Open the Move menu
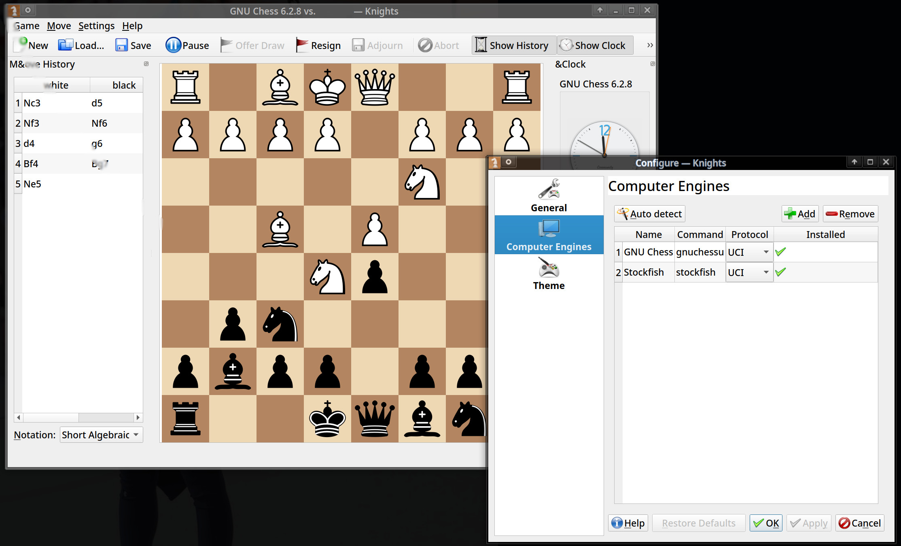Viewport: 901px width, 546px height. click(59, 25)
